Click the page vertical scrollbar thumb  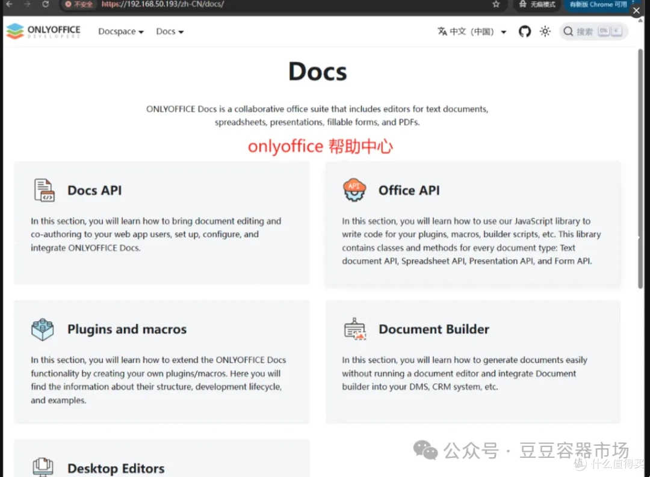click(640, 168)
